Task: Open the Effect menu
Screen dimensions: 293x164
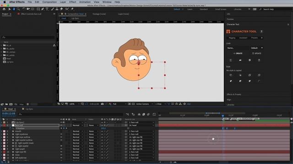Action: [x=72, y=2]
